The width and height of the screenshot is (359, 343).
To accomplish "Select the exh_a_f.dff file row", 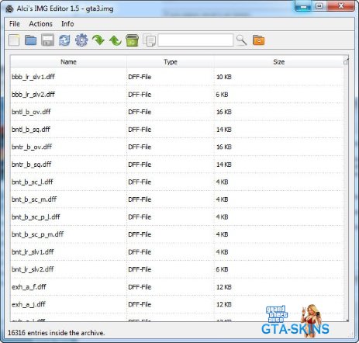I will coord(177,287).
